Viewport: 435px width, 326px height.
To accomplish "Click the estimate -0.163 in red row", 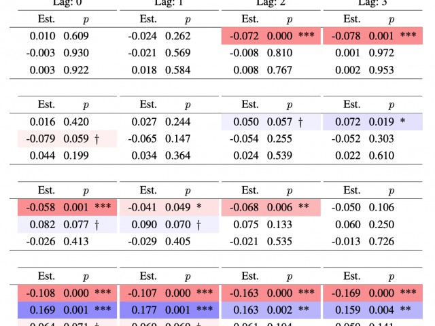I will (243, 293).
